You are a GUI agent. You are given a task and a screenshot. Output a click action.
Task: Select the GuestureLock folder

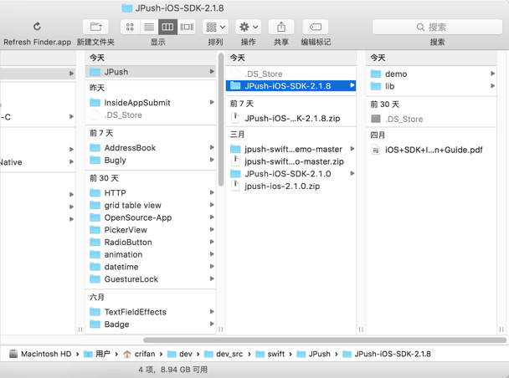pyautogui.click(x=151, y=279)
